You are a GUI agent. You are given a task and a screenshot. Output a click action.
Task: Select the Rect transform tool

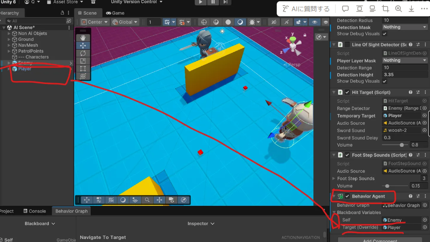point(83,68)
